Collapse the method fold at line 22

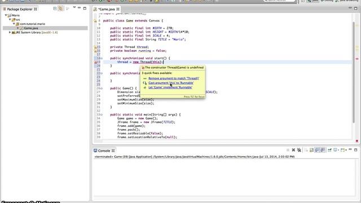pyautogui.click(x=102, y=73)
